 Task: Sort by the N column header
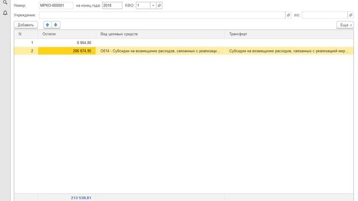26,34
